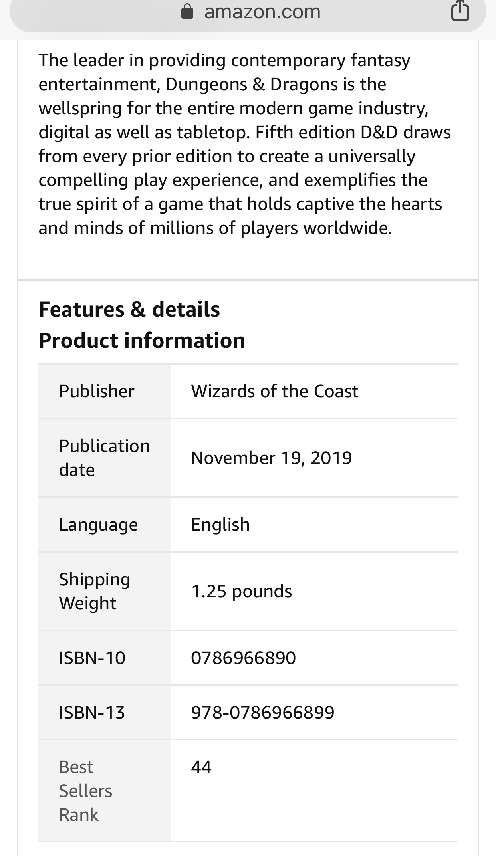Select the amazon.com address text
Screen dimensions: 496x856
click(262, 12)
